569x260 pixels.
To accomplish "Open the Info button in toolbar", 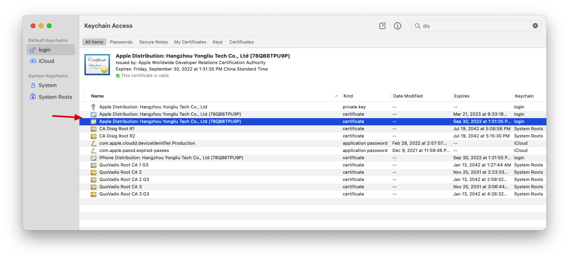I will tap(398, 26).
